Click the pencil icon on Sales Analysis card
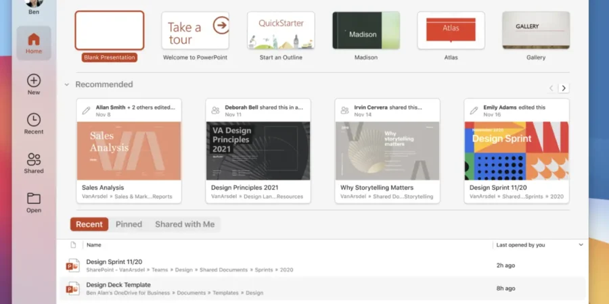Screen dimensions: 609x304 86,111
